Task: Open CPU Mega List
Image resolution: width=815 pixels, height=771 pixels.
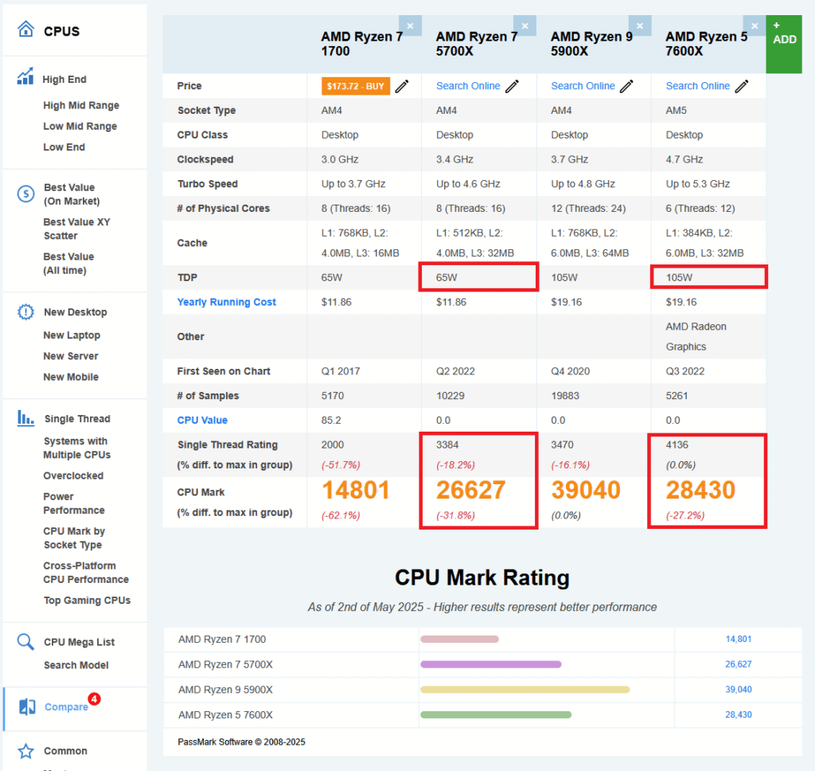Action: coord(79,642)
